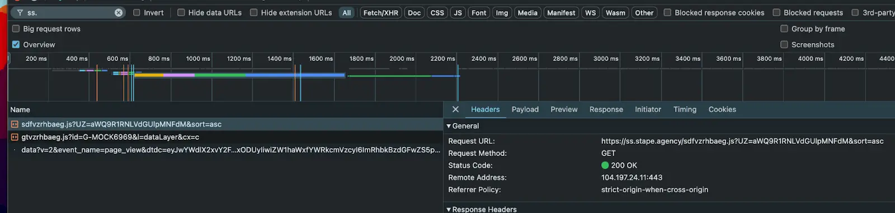Toggle the Invert checkbox
895x213 pixels.
(136, 12)
